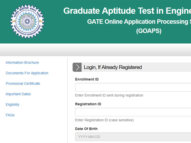View the Important Dates link
The width and height of the screenshot is (191, 143).
[x=18, y=94]
